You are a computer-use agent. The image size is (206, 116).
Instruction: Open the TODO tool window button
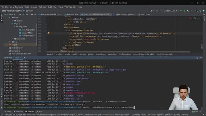point(8,112)
